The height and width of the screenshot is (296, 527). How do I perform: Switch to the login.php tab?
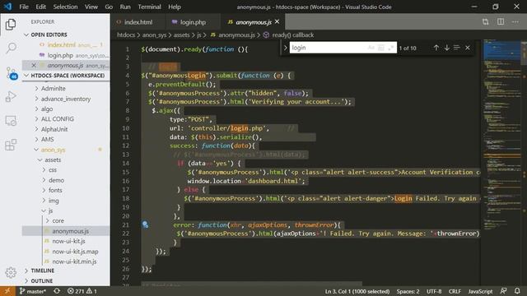[x=193, y=22]
